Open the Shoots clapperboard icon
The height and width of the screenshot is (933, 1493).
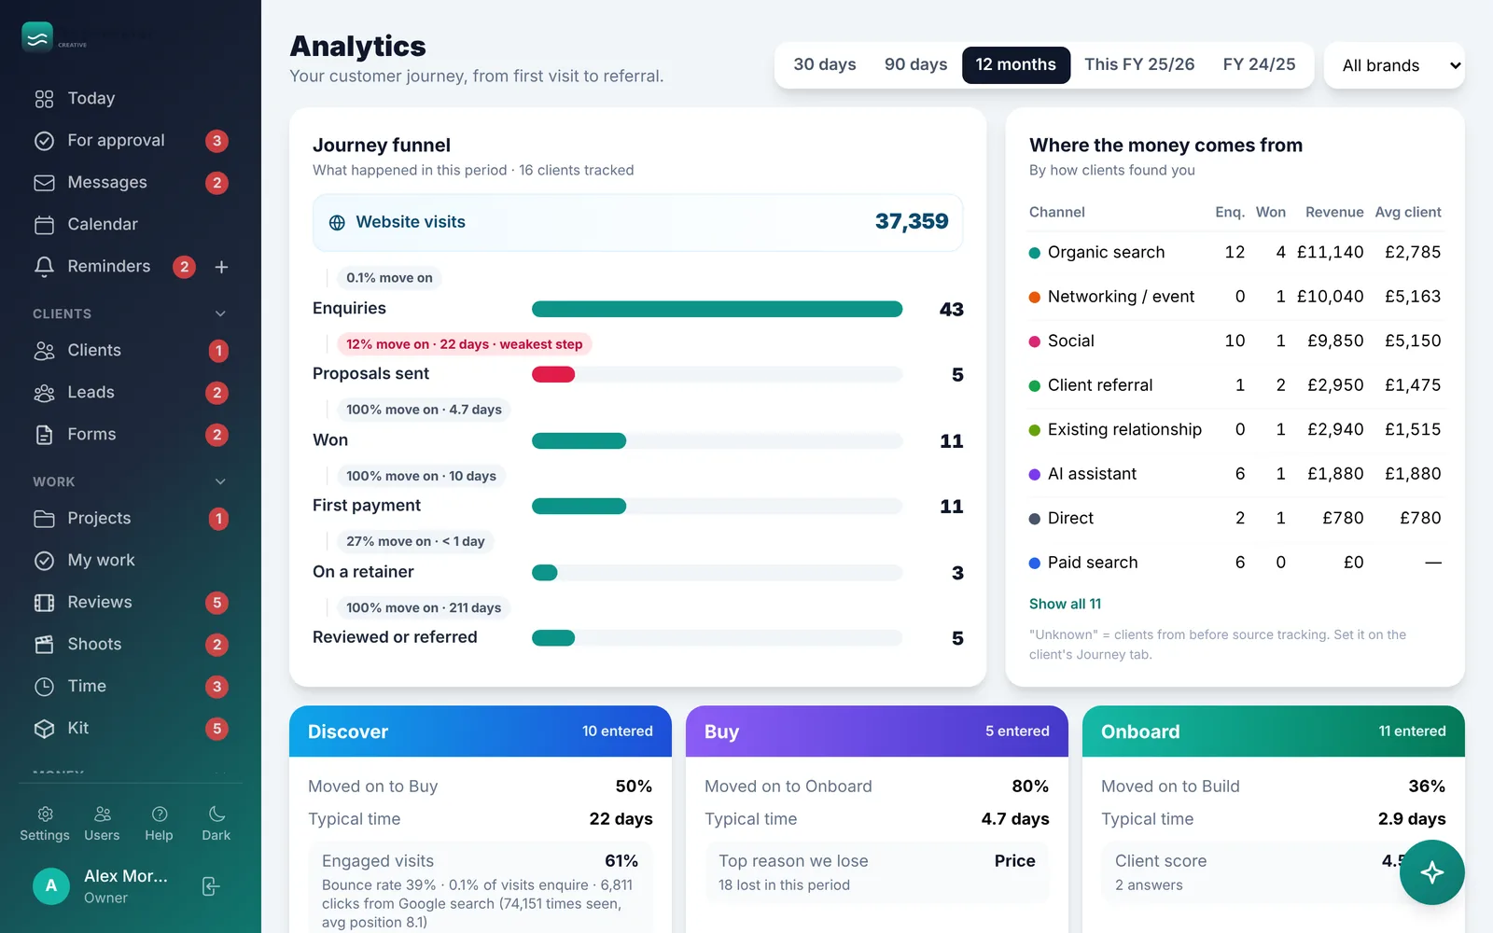point(44,645)
